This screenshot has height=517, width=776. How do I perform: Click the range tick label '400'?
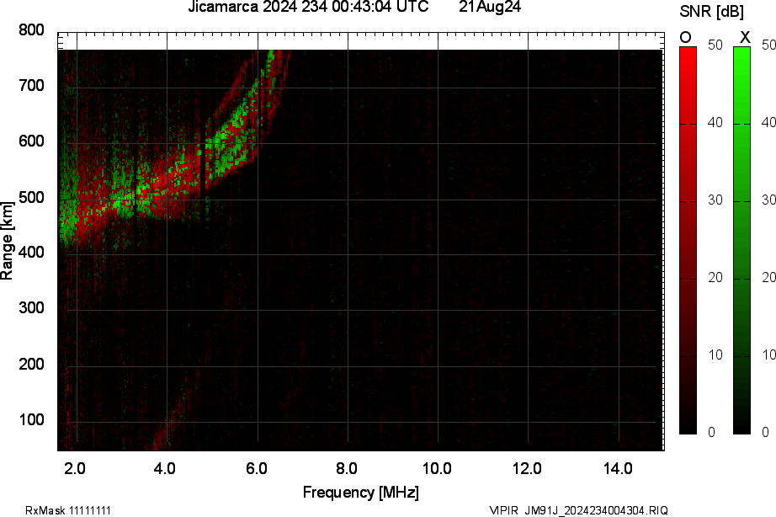31,252
